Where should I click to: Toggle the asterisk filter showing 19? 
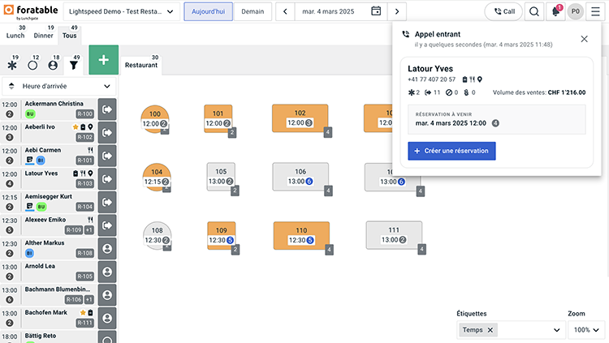12,64
